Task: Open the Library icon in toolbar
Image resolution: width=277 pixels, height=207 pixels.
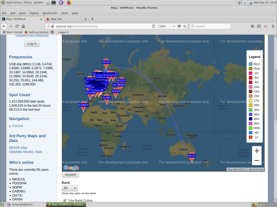Action: coord(253,26)
